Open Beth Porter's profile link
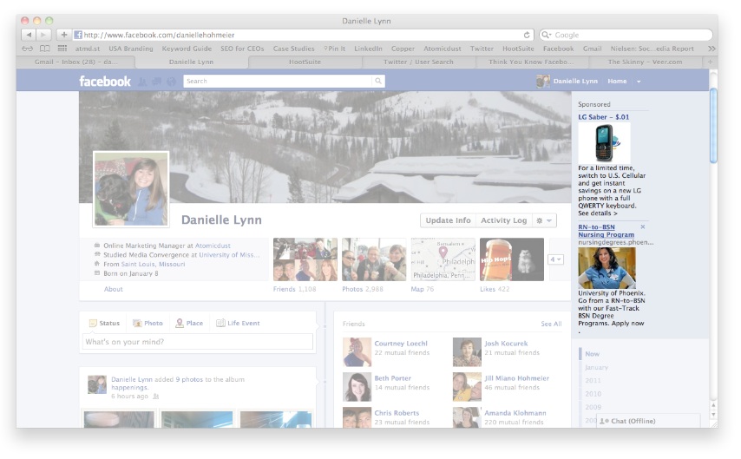This screenshot has width=741, height=459. point(393,378)
